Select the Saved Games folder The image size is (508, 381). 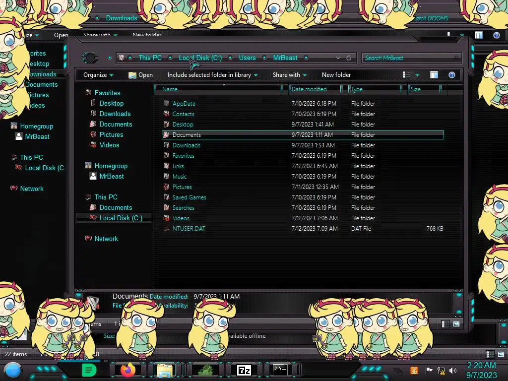click(x=189, y=197)
